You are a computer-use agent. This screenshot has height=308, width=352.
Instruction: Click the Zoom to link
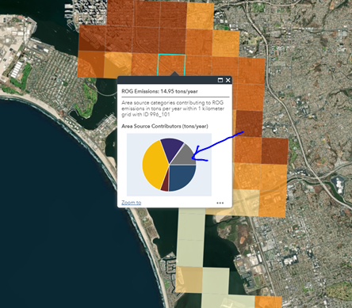(131, 203)
